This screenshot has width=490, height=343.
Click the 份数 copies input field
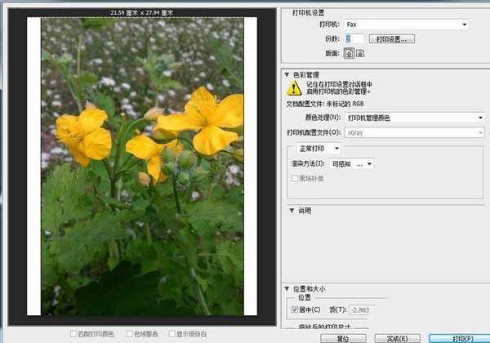(353, 39)
